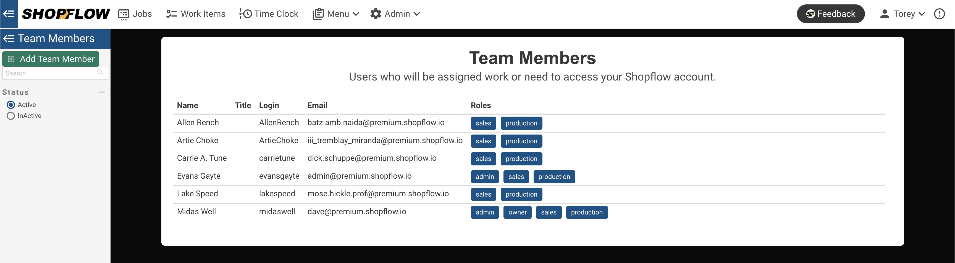955x263 pixels.
Task: Select the InActive status radio button
Action: click(x=11, y=116)
